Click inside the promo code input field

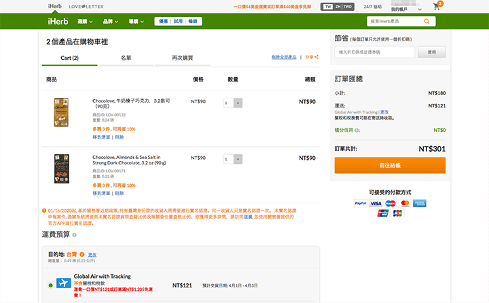pos(374,52)
